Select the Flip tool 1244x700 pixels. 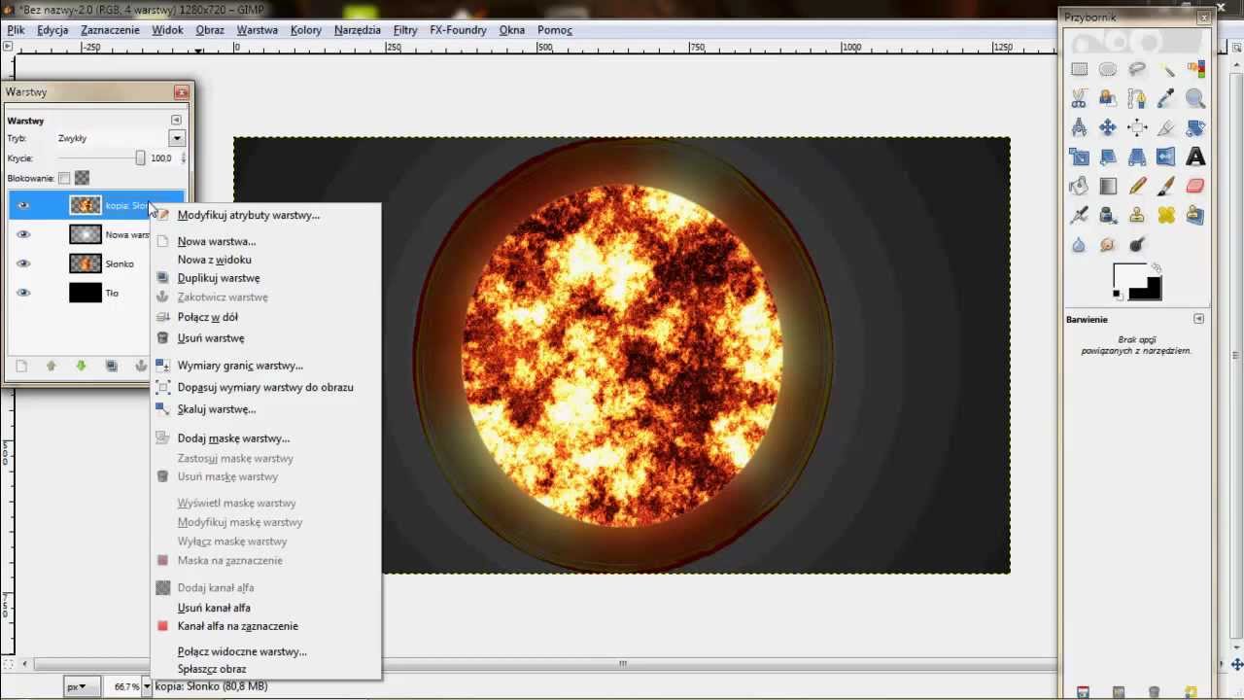point(1166,157)
